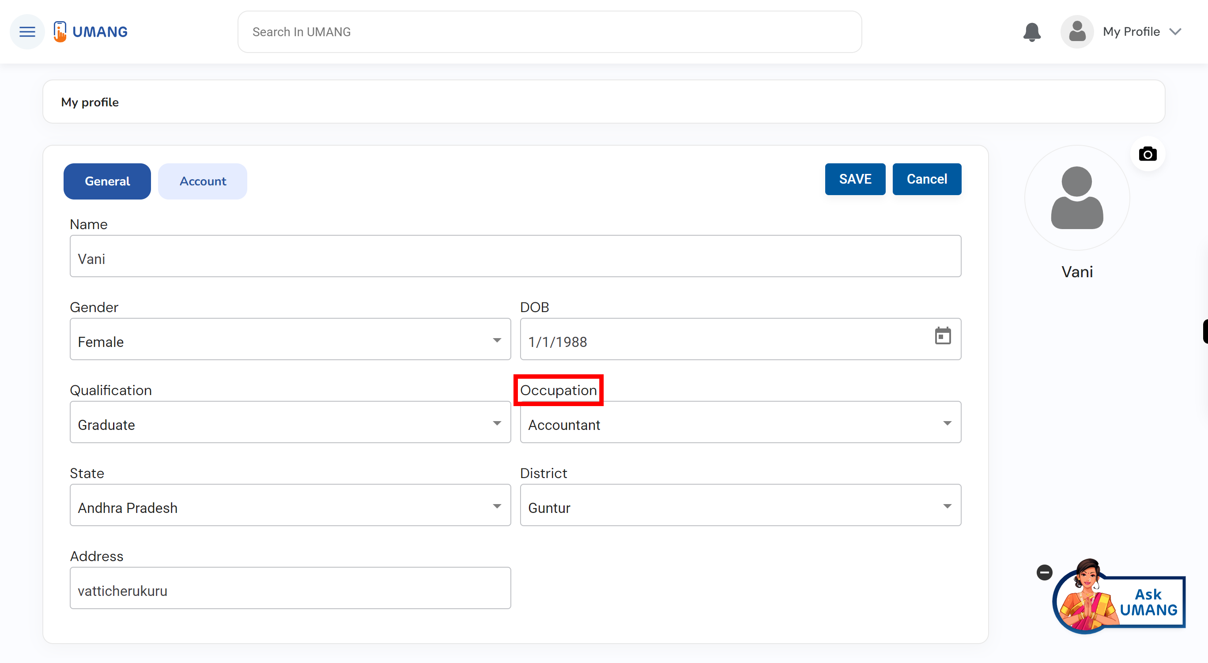Click the user profile avatar icon
The width and height of the screenshot is (1208, 663).
coord(1076,32)
